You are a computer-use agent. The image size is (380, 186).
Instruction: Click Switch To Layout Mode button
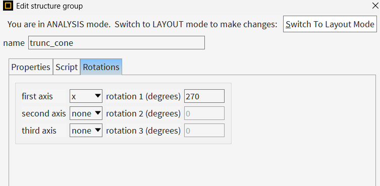click(x=330, y=24)
